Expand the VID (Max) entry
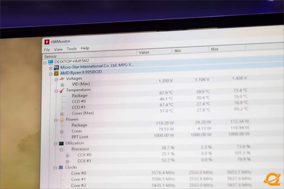 click(x=62, y=85)
